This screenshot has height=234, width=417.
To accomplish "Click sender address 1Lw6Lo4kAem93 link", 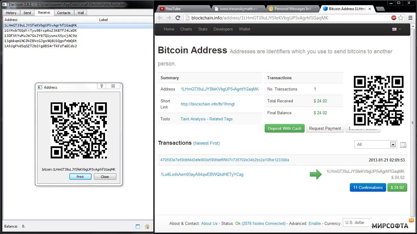I will coord(202,175).
